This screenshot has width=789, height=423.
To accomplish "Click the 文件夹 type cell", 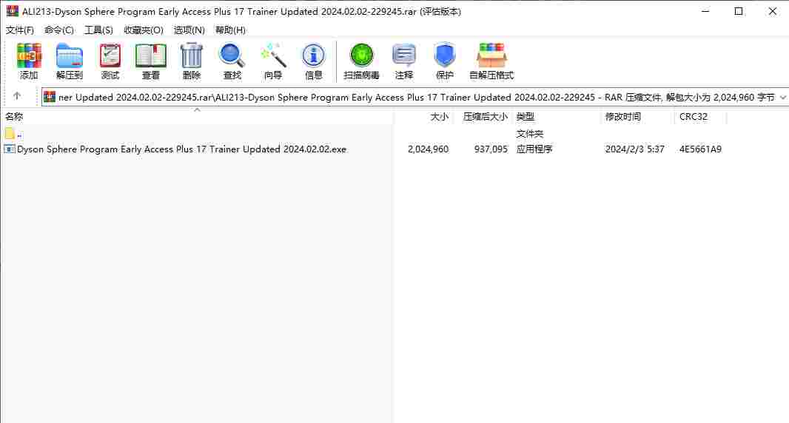I will pos(530,134).
